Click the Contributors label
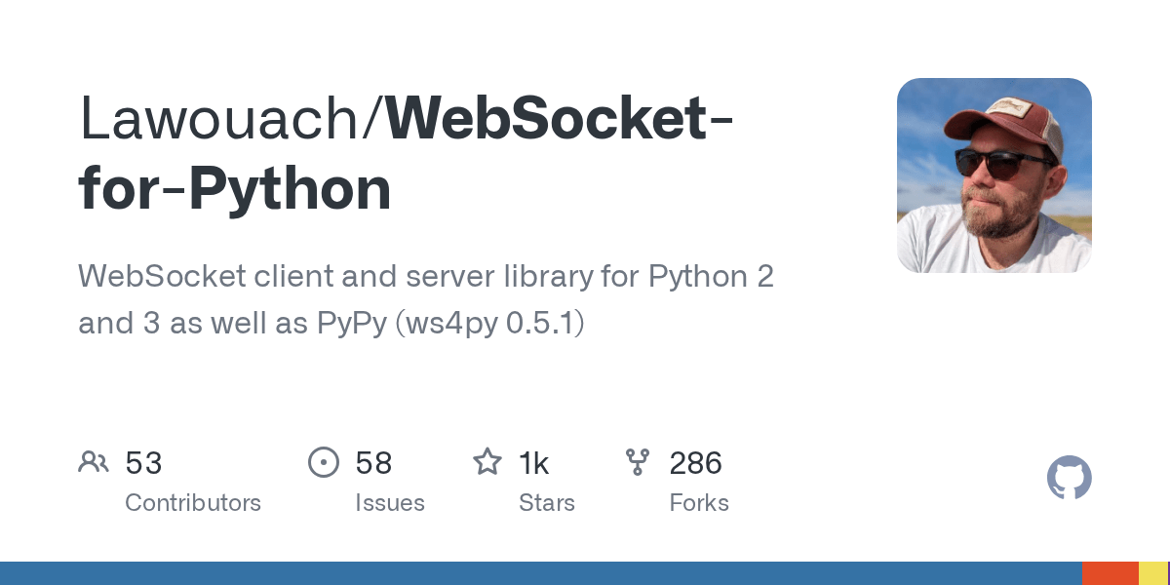The width and height of the screenshot is (1170, 585). click(193, 503)
